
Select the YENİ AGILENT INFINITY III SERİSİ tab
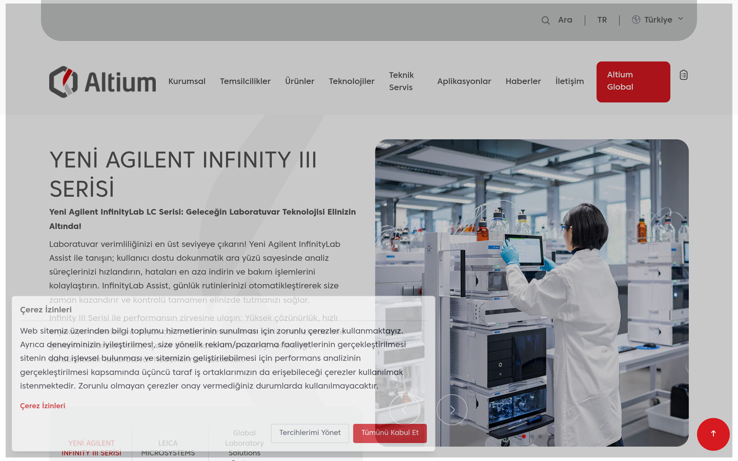tap(91, 448)
